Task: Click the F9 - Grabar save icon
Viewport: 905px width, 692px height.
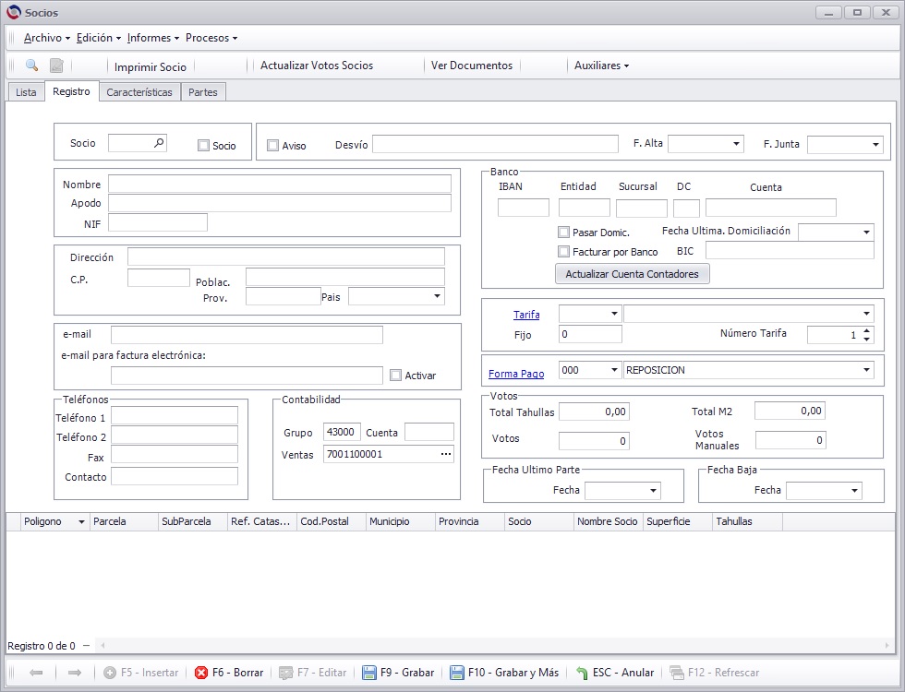Action: (x=368, y=673)
